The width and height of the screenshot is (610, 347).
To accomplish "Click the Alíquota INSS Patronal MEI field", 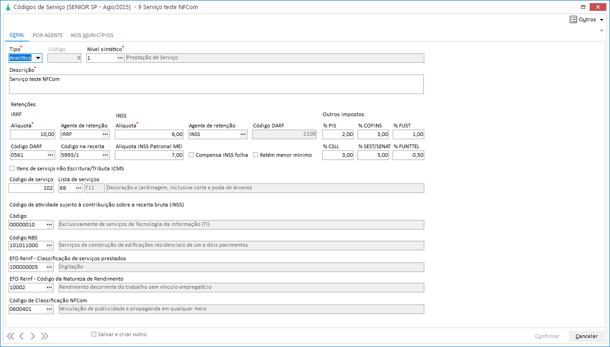I will [149, 155].
